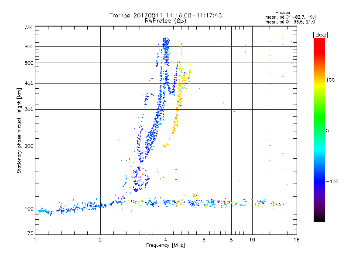349x261 pixels.
Task: Click the black bottom of the phase colorbar
Action: pyautogui.click(x=319, y=219)
